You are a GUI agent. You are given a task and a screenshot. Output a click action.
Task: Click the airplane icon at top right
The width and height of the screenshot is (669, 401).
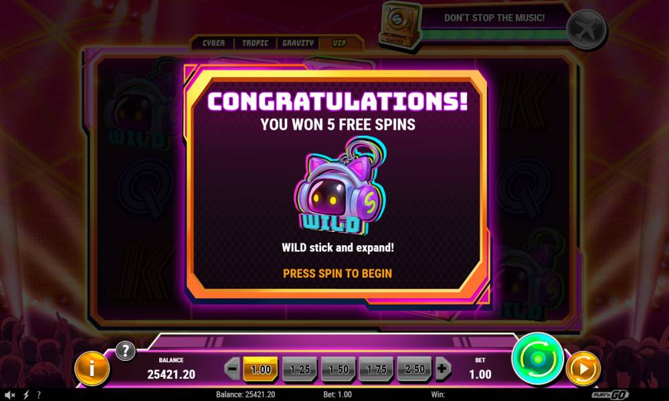(587, 30)
